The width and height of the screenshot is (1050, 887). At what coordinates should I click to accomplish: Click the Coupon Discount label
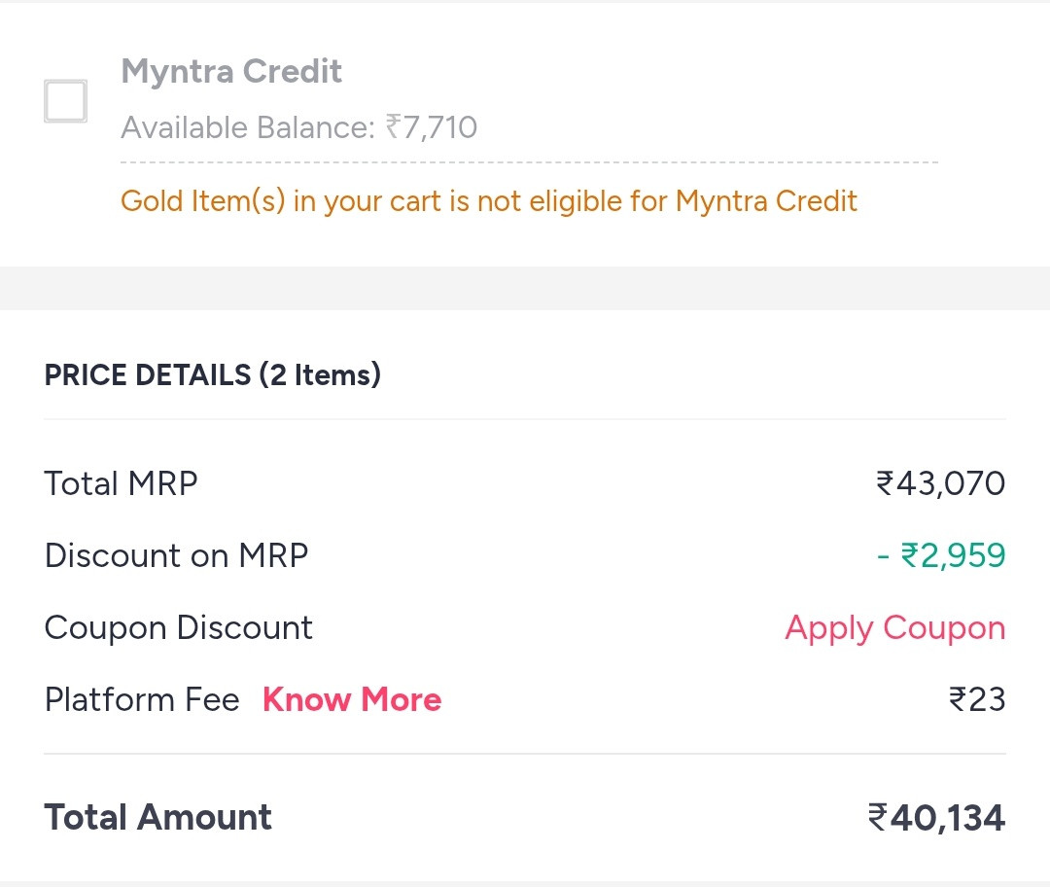[x=179, y=628]
